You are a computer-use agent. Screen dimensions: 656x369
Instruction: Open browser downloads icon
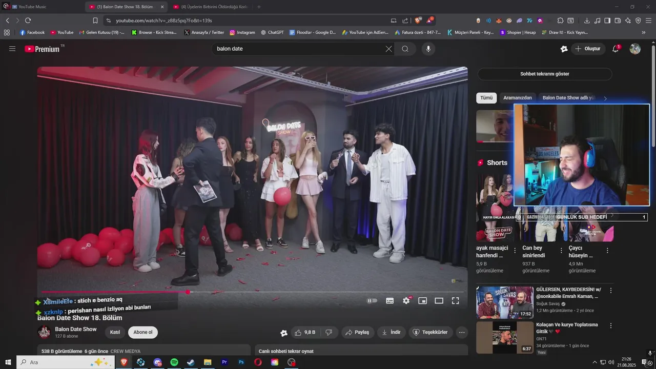click(587, 20)
